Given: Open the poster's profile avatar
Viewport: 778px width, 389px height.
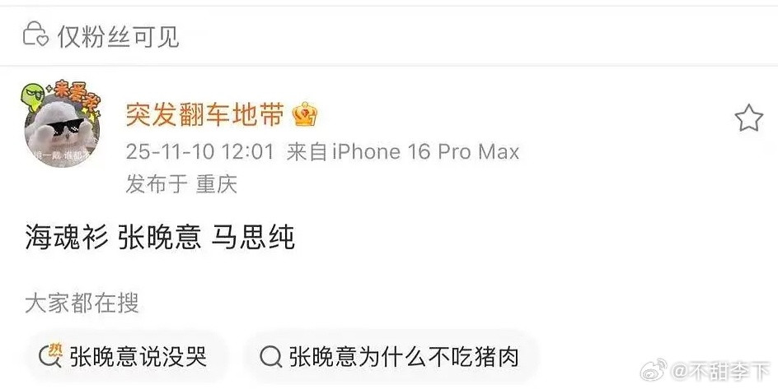Looking at the screenshot, I should 62,130.
